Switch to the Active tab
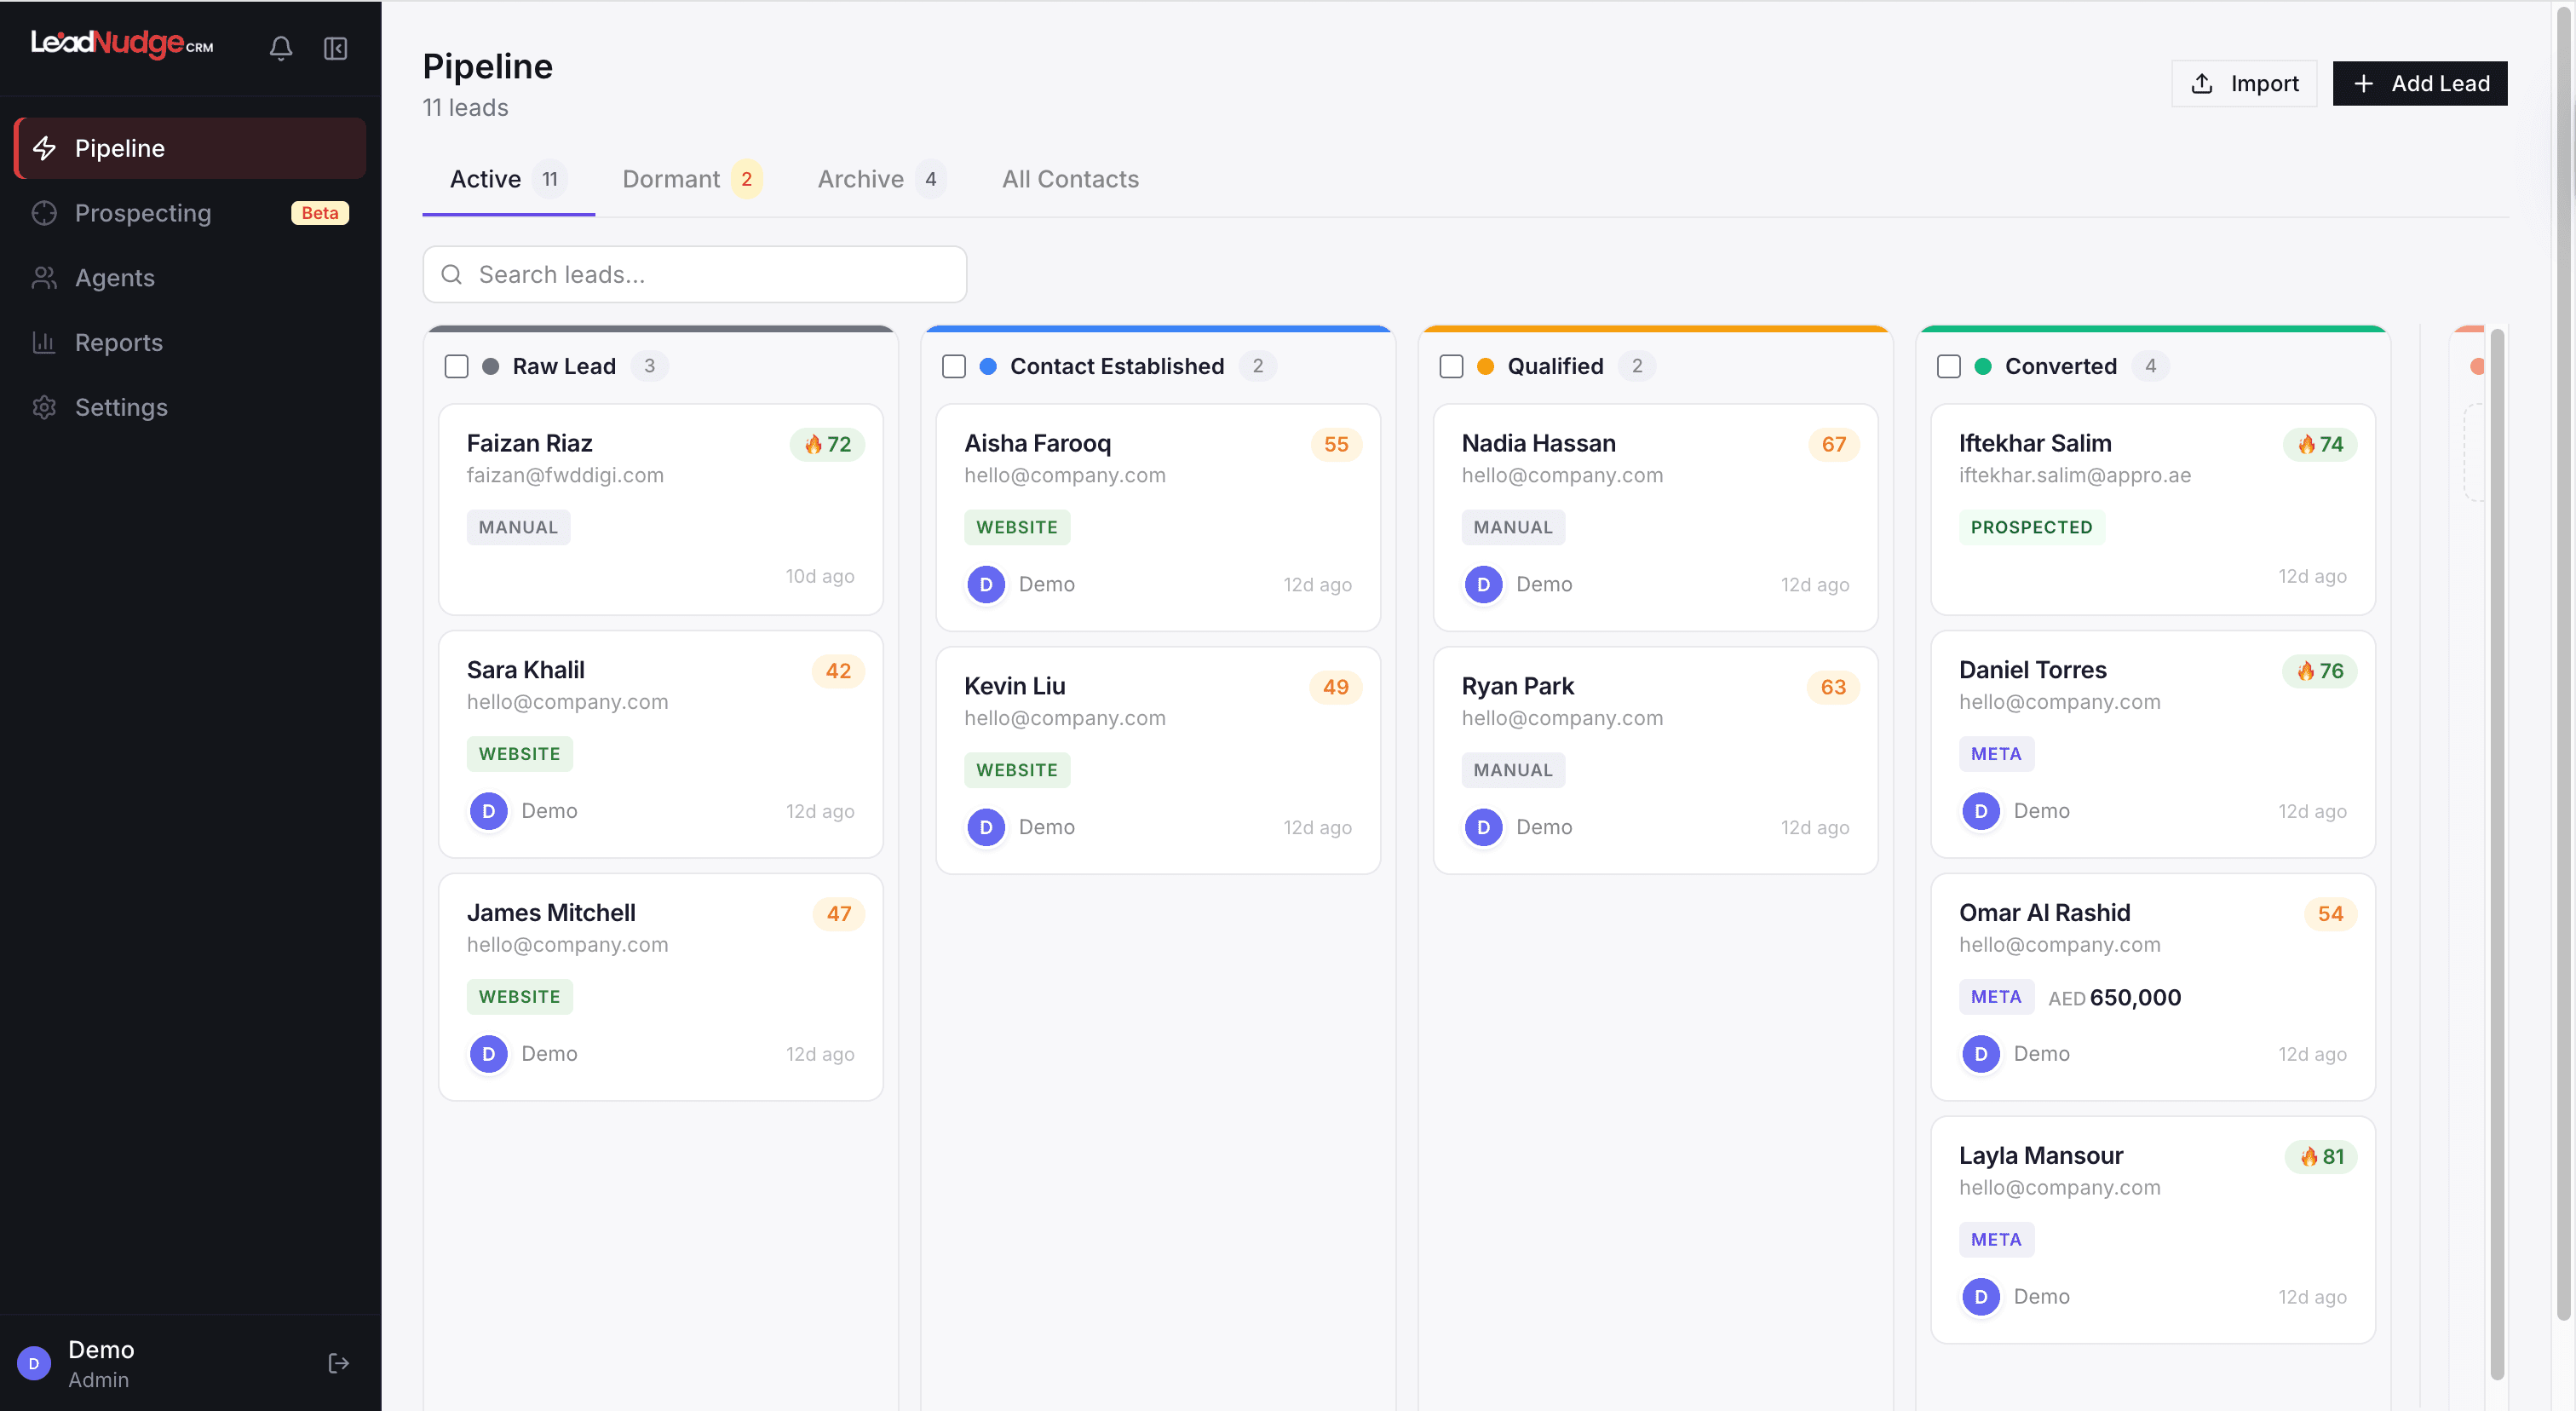This screenshot has height=1411, width=2576. coord(508,179)
